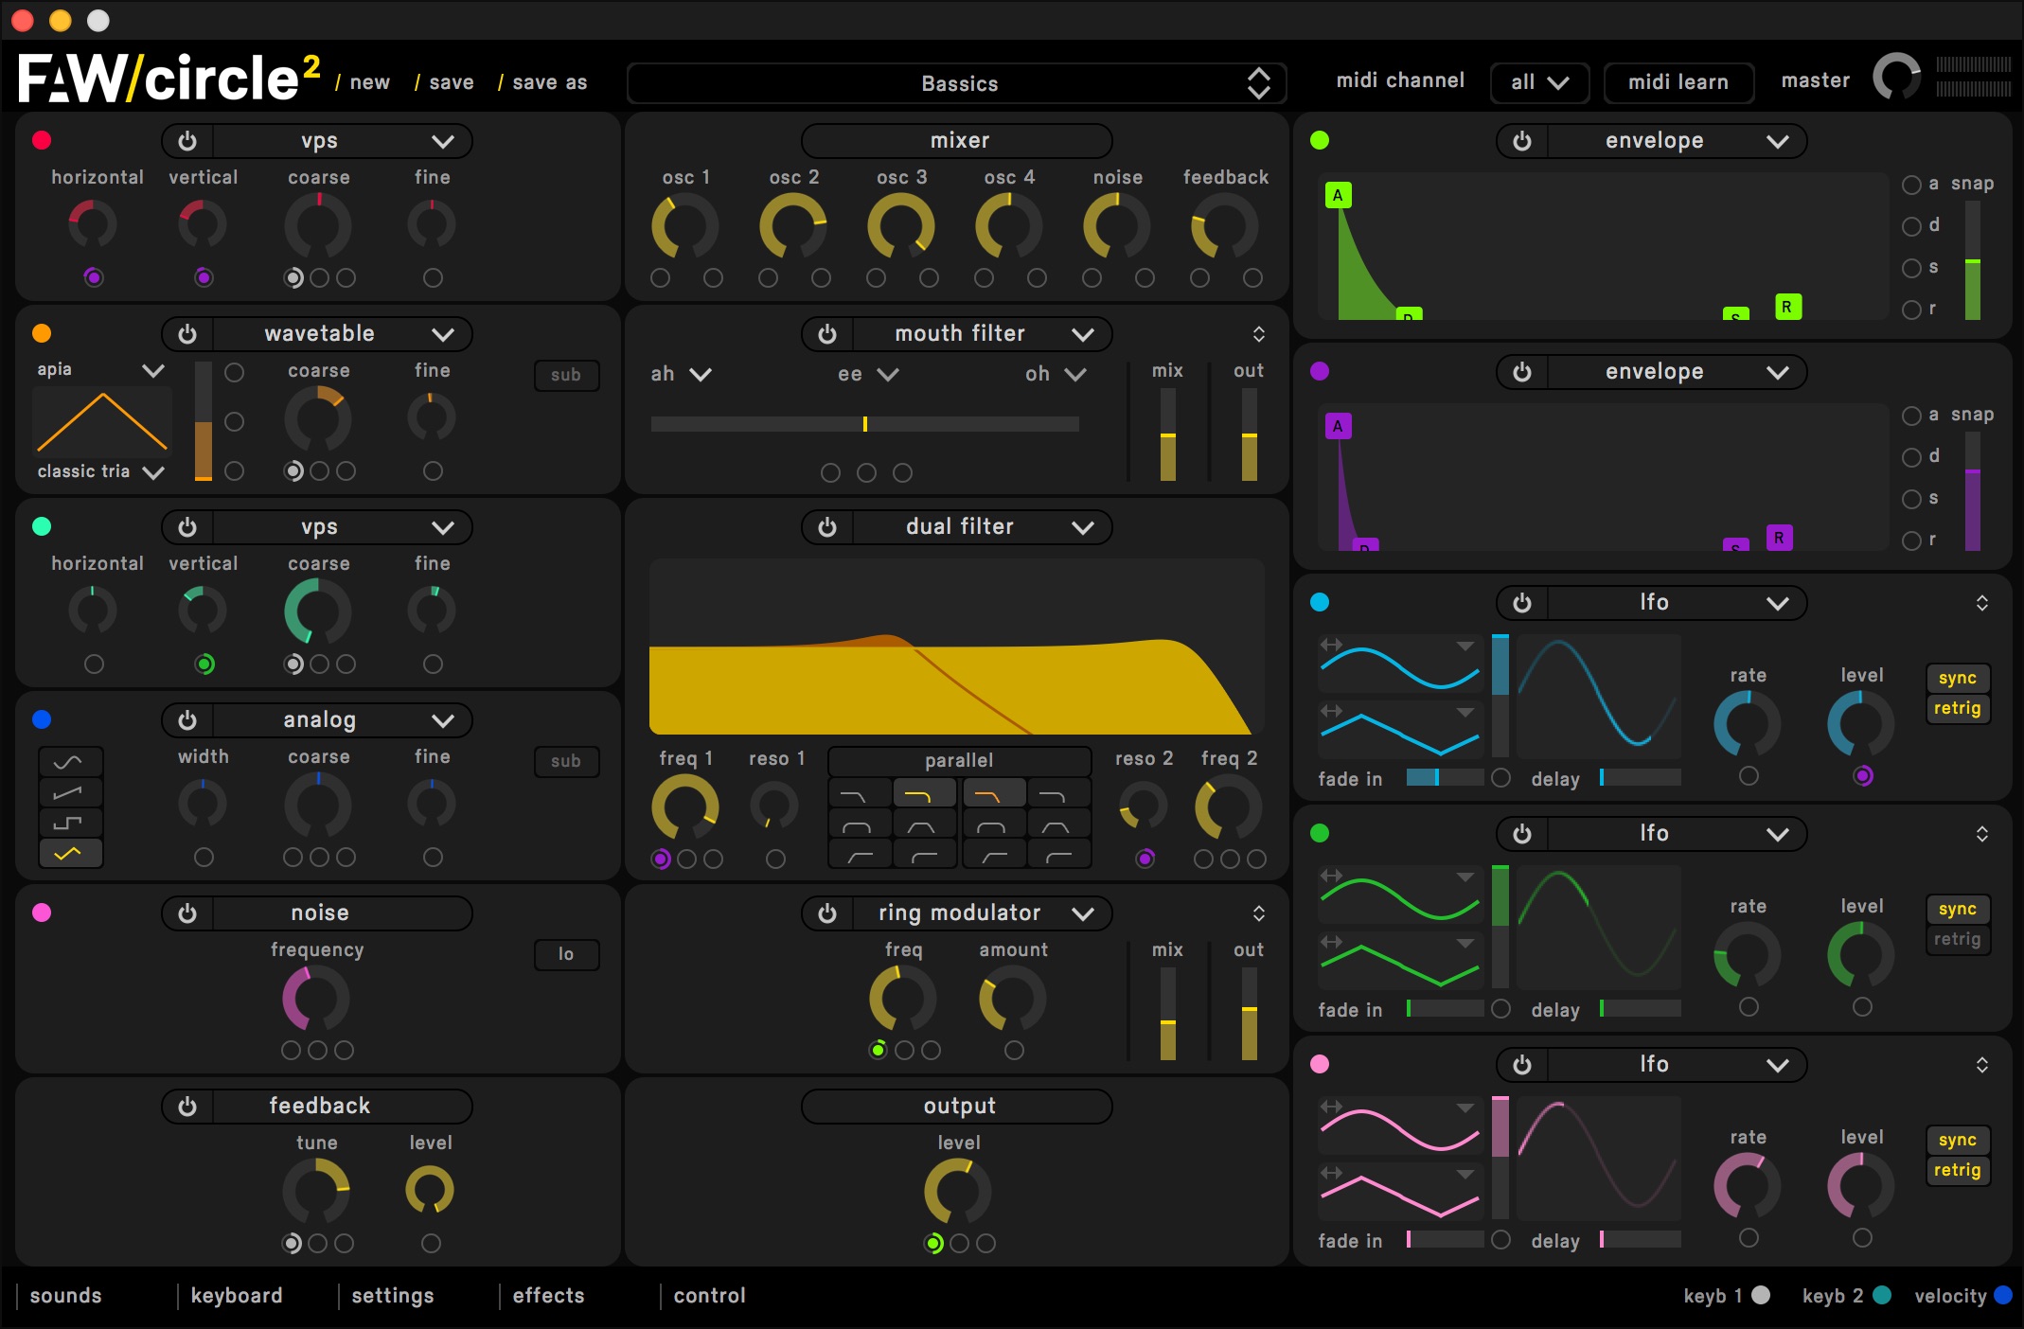The image size is (2024, 1329).
Task: Click the mouth filter vowel morph slider
Action: 864,424
